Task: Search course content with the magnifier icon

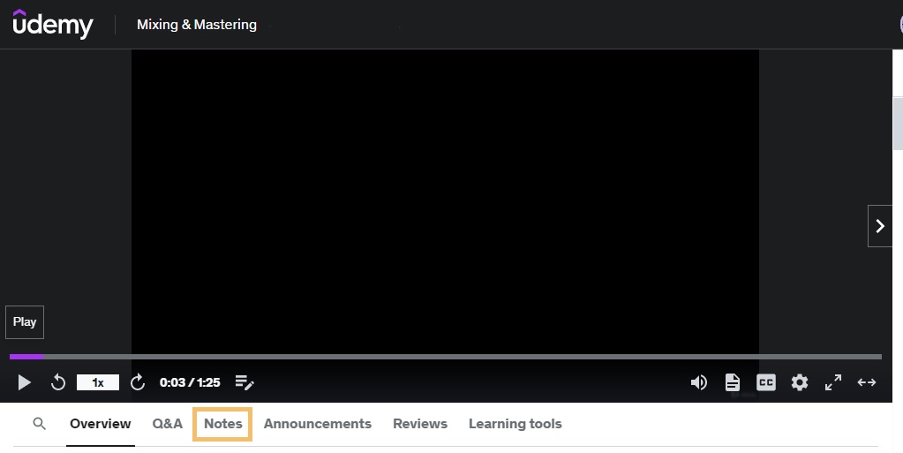Action: pos(39,424)
